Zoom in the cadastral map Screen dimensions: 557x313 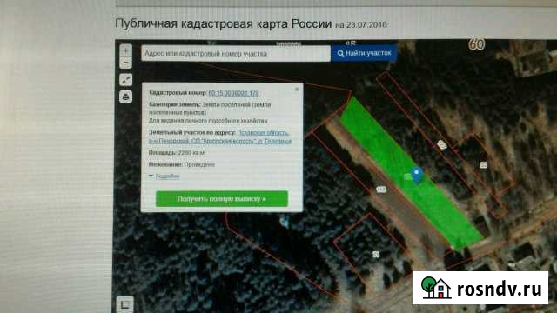[x=125, y=50]
